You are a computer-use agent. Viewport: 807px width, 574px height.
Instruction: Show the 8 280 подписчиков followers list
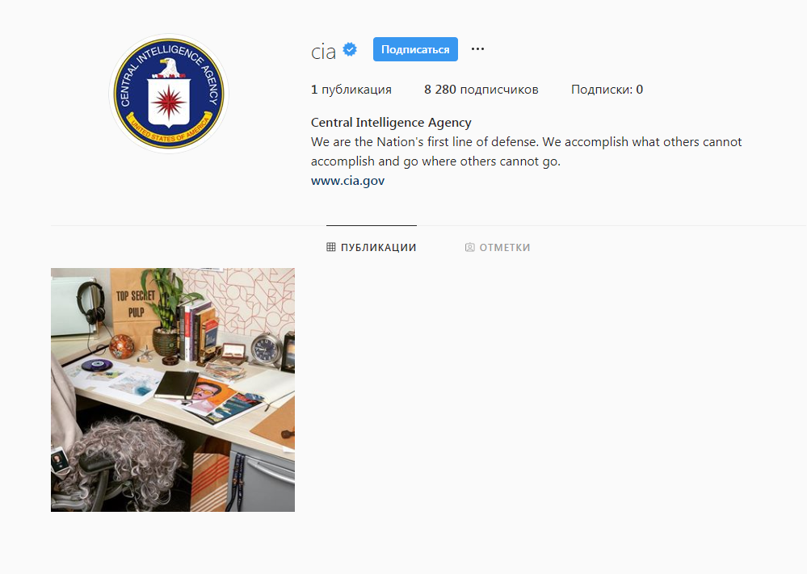point(481,90)
